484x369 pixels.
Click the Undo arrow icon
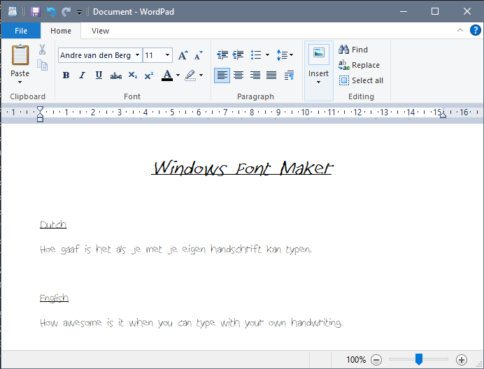click(50, 12)
